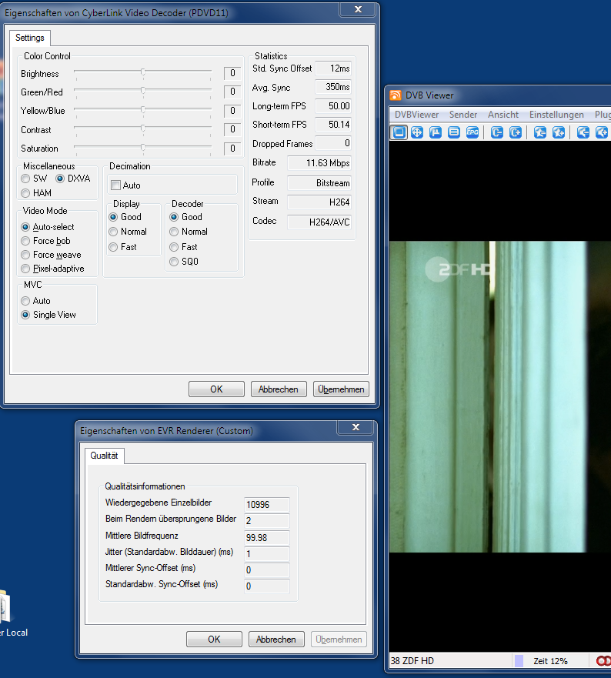Screen dimensions: 611x678
Task: Set Decoder decimation to Normal
Action: (174, 232)
